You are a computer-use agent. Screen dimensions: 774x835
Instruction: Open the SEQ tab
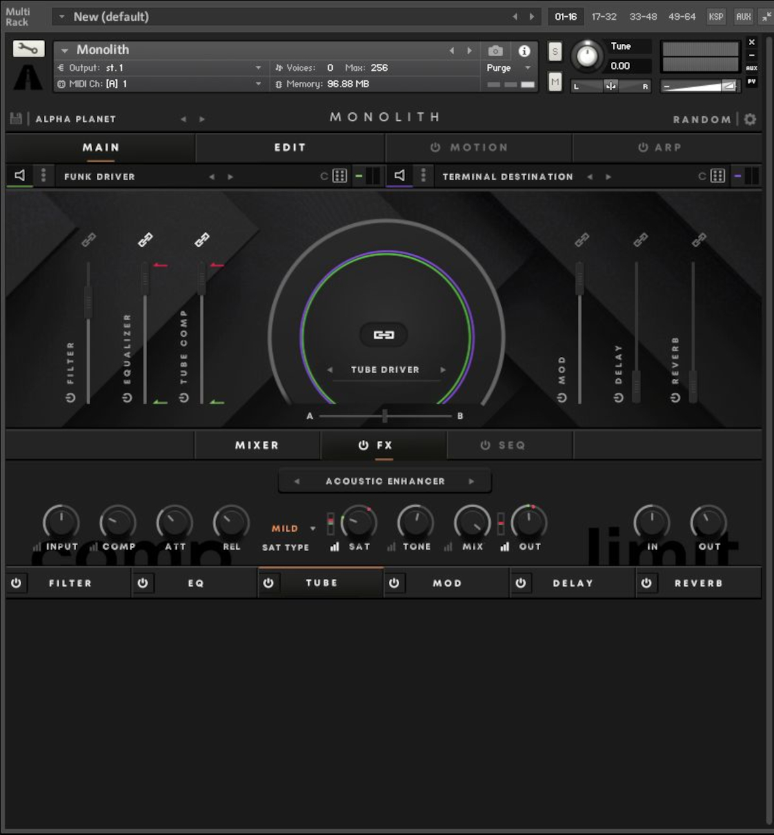[510, 445]
